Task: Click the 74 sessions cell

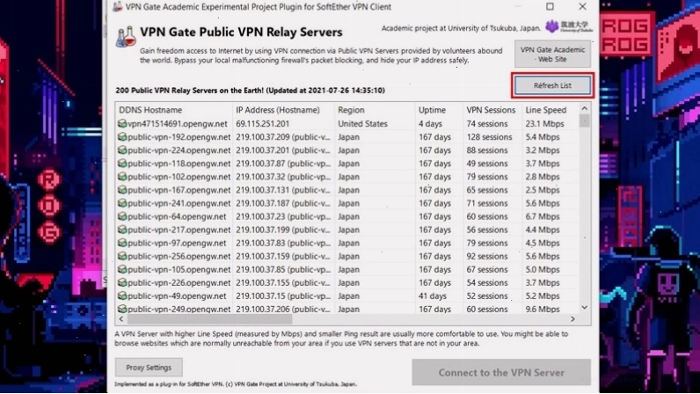Action: (487, 123)
